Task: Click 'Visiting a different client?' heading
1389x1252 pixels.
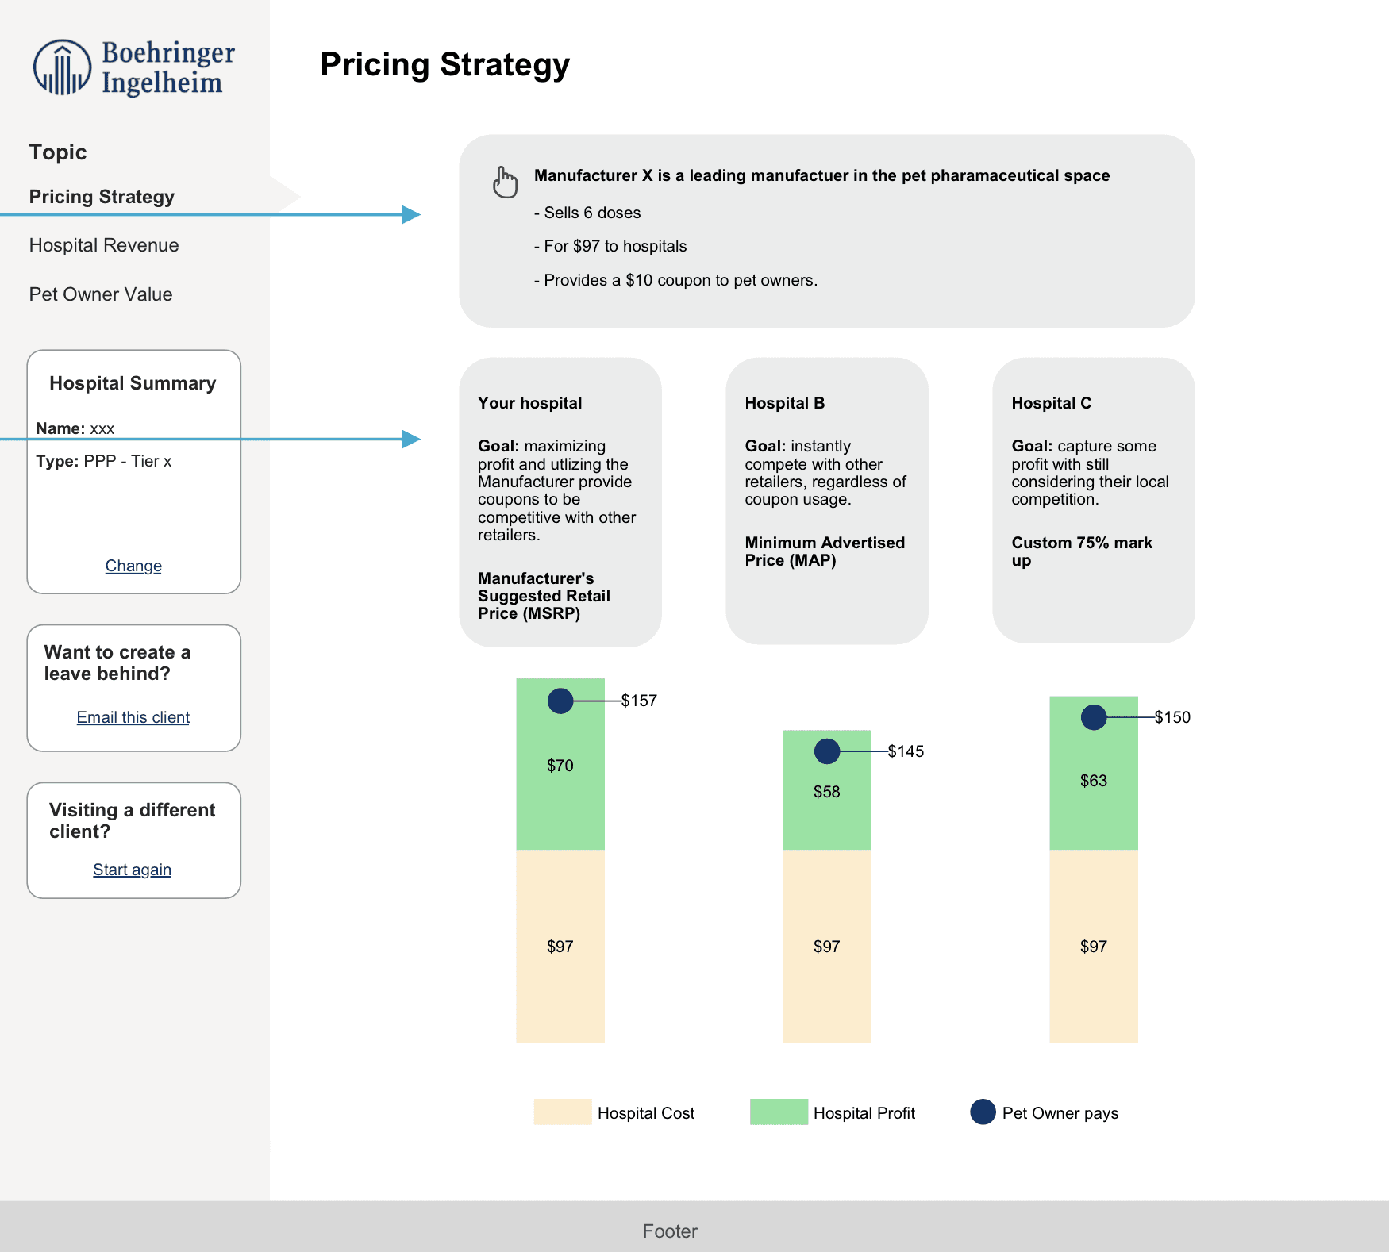Action: [x=133, y=820]
